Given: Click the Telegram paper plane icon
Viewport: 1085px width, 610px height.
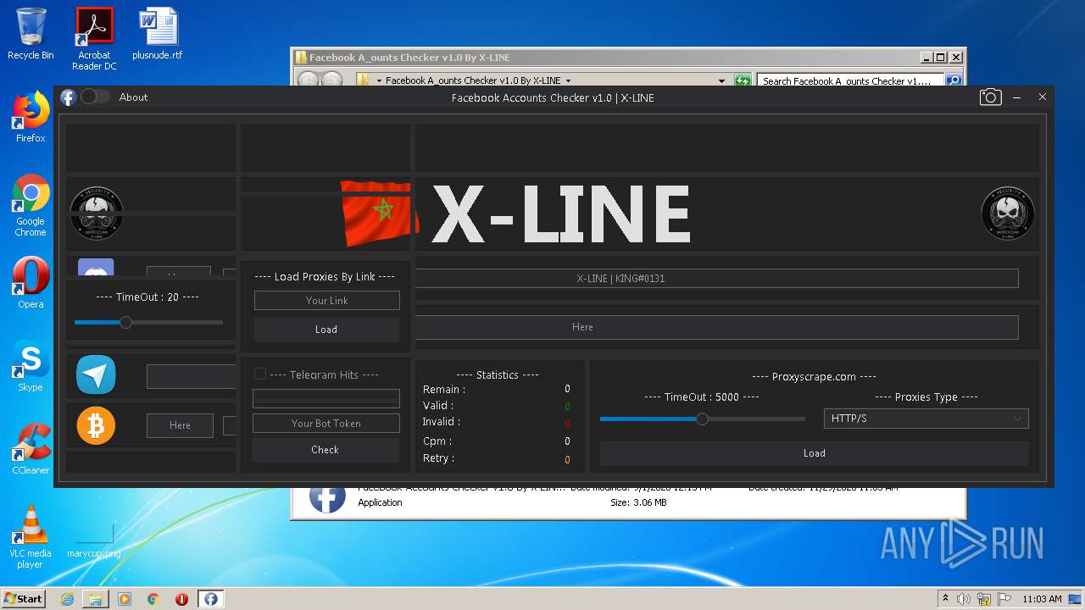Looking at the screenshot, I should click(x=96, y=374).
